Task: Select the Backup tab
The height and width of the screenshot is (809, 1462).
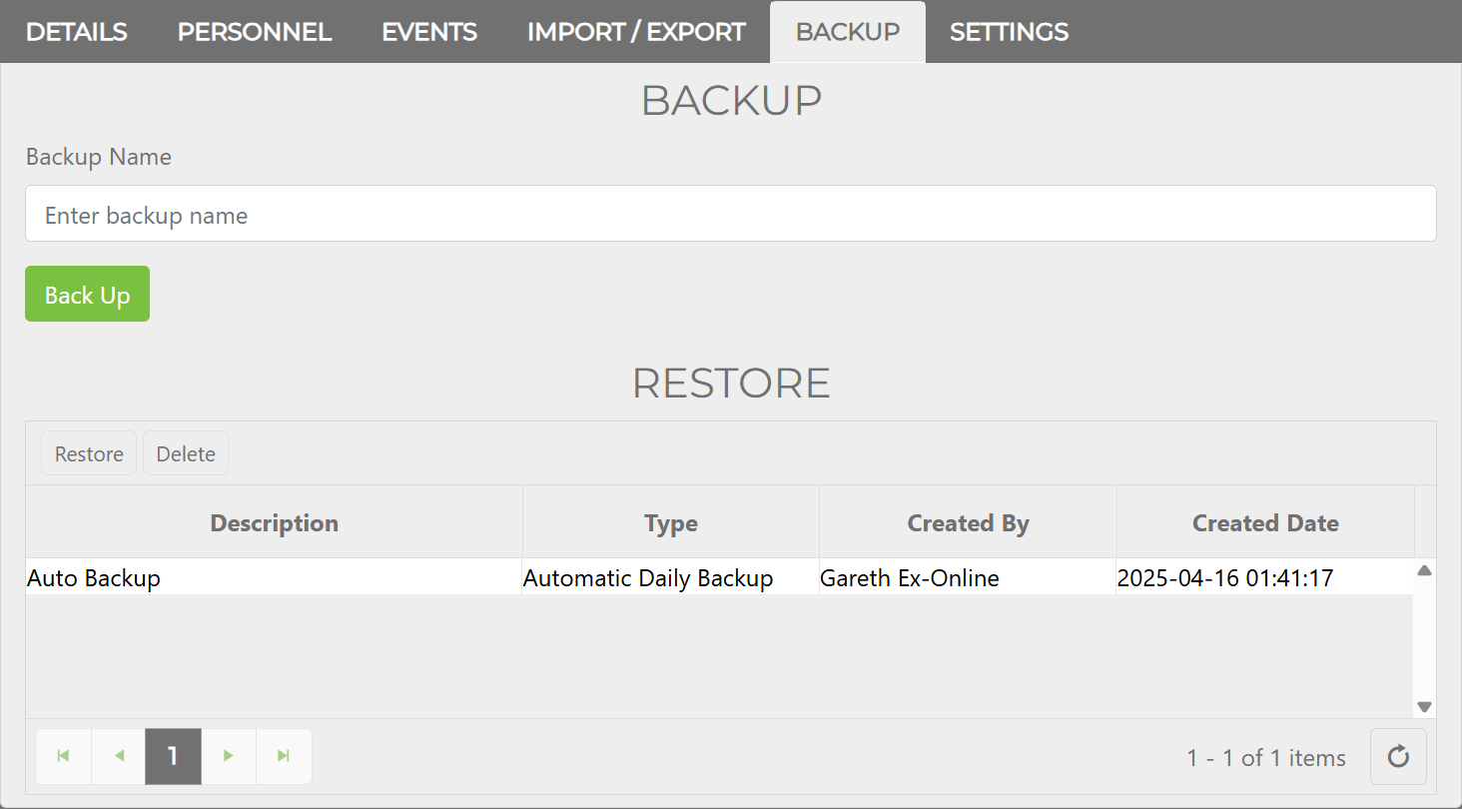Action: (x=848, y=32)
